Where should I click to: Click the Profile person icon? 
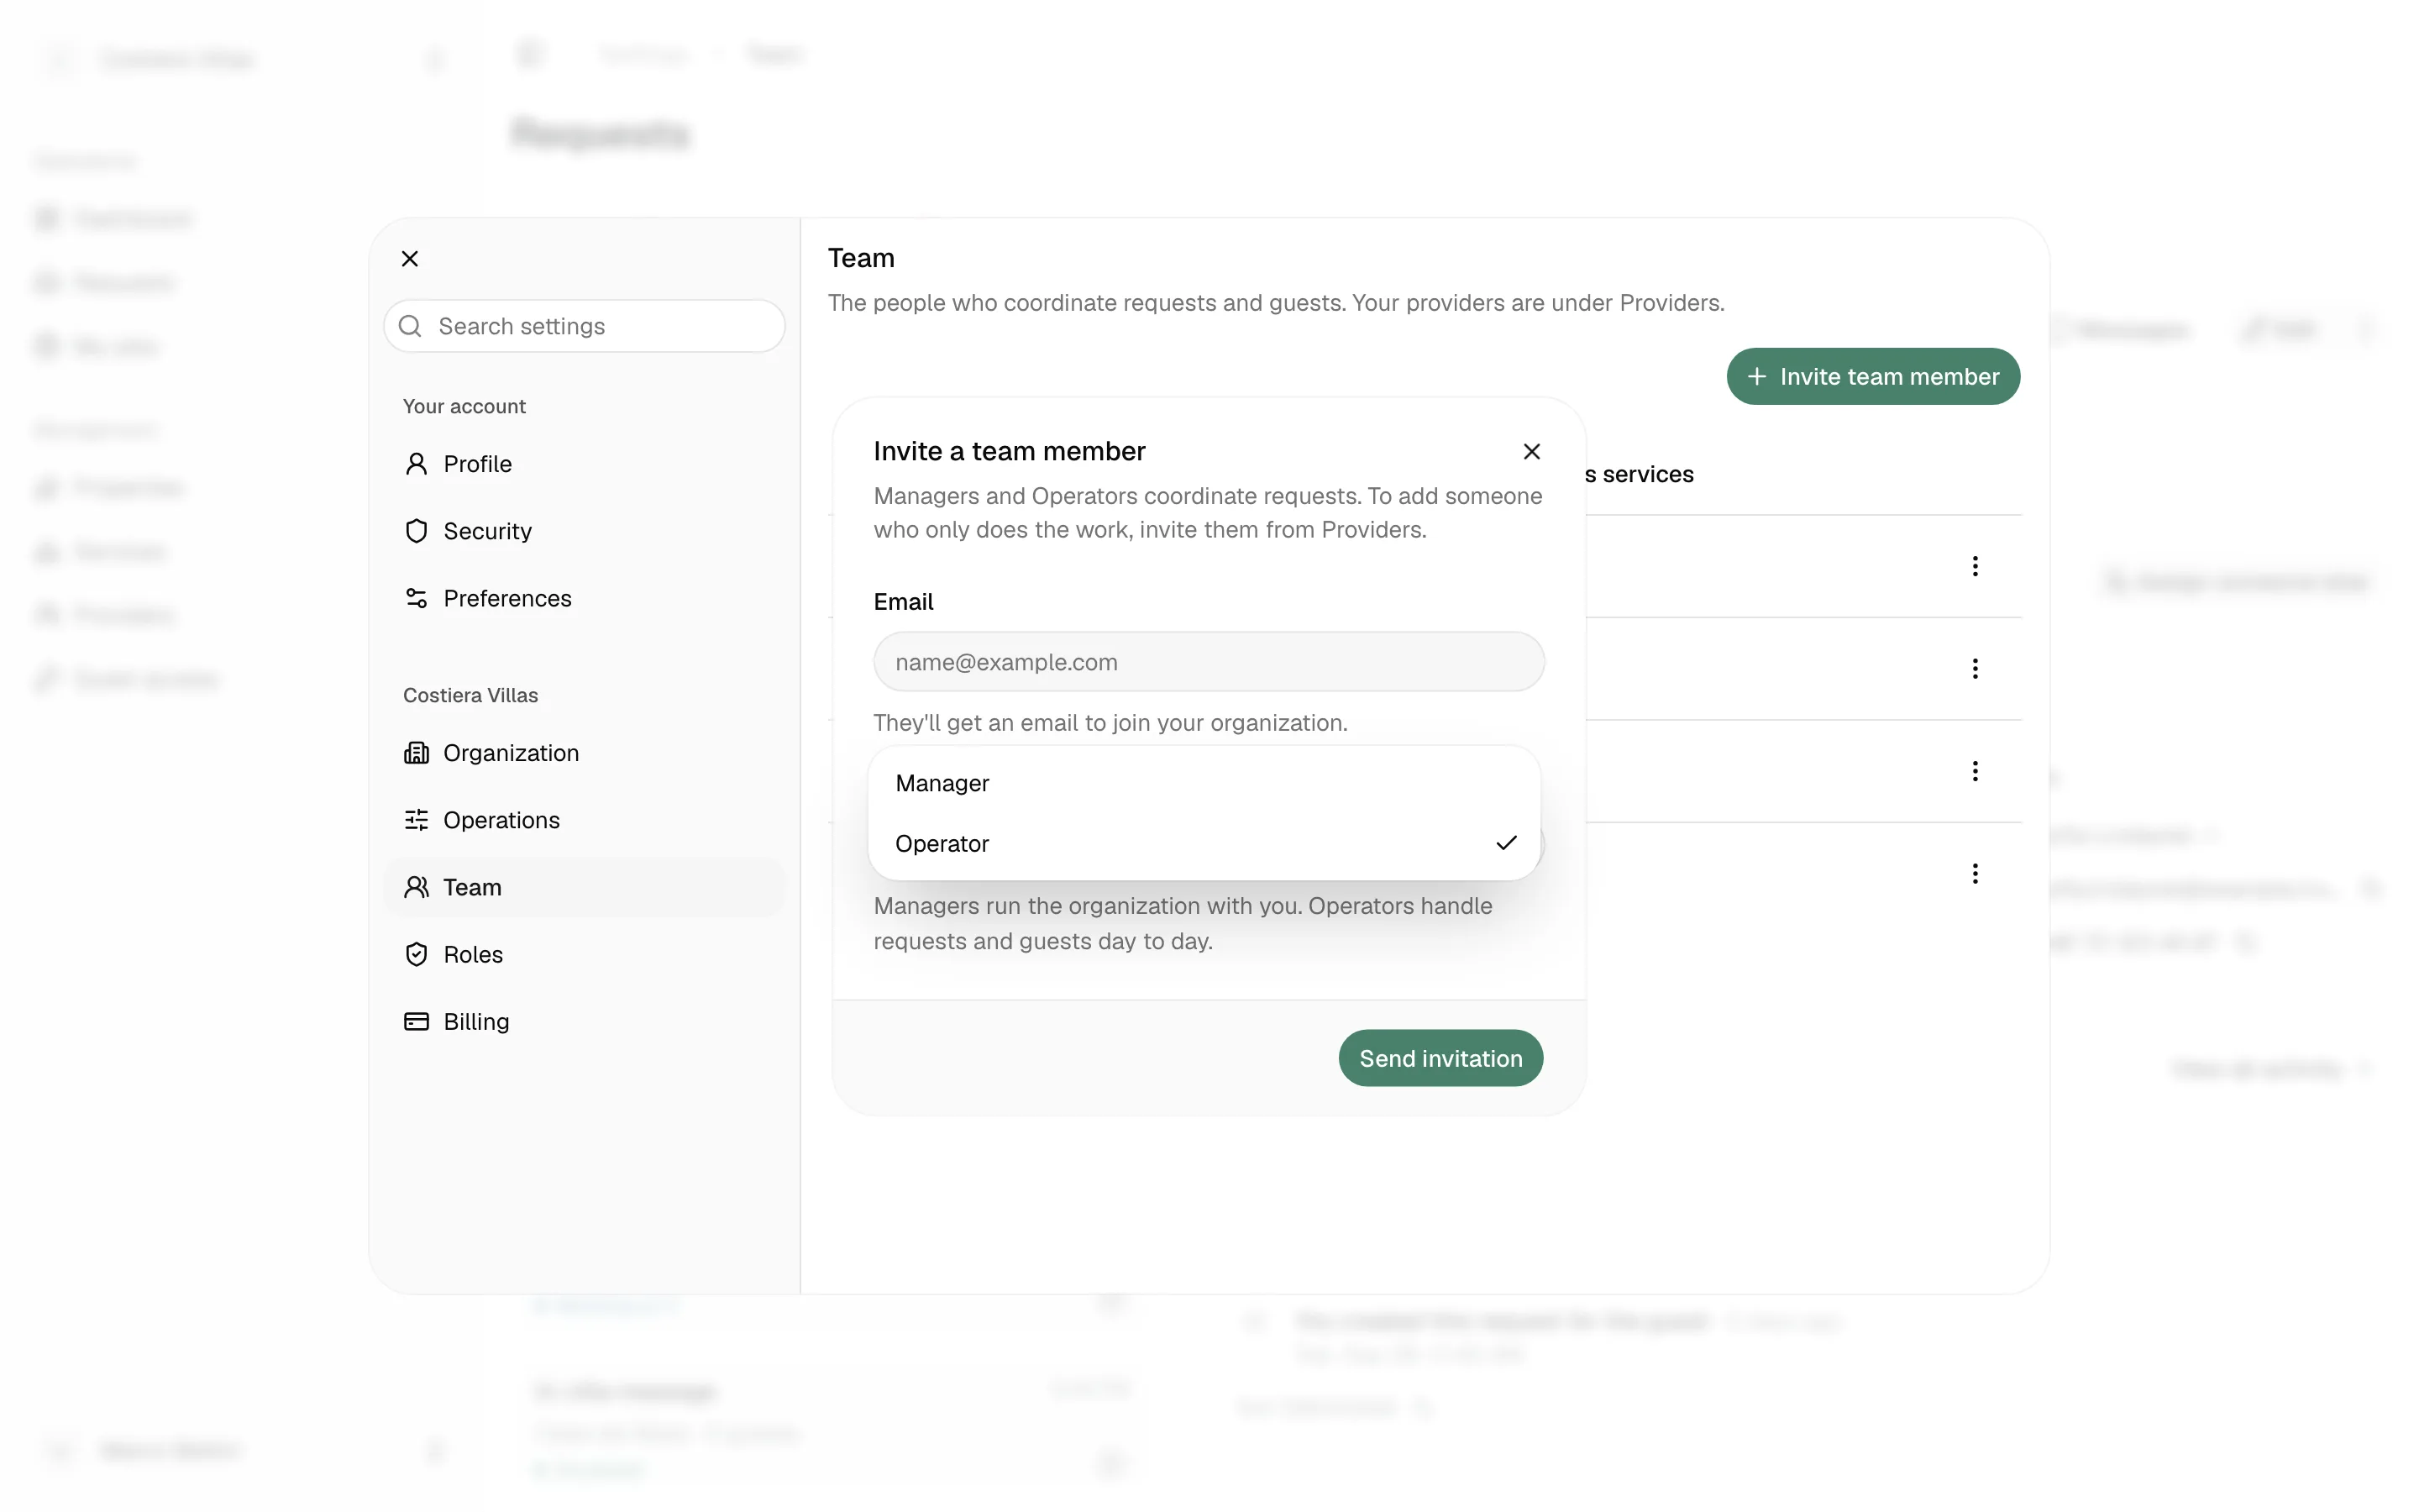(416, 464)
